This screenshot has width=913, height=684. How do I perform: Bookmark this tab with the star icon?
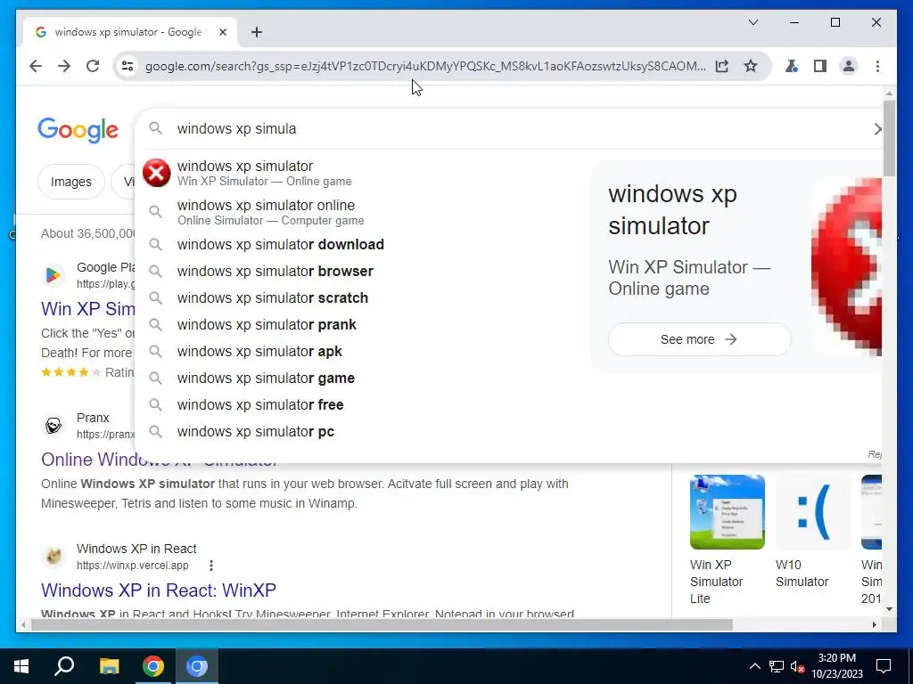(751, 66)
